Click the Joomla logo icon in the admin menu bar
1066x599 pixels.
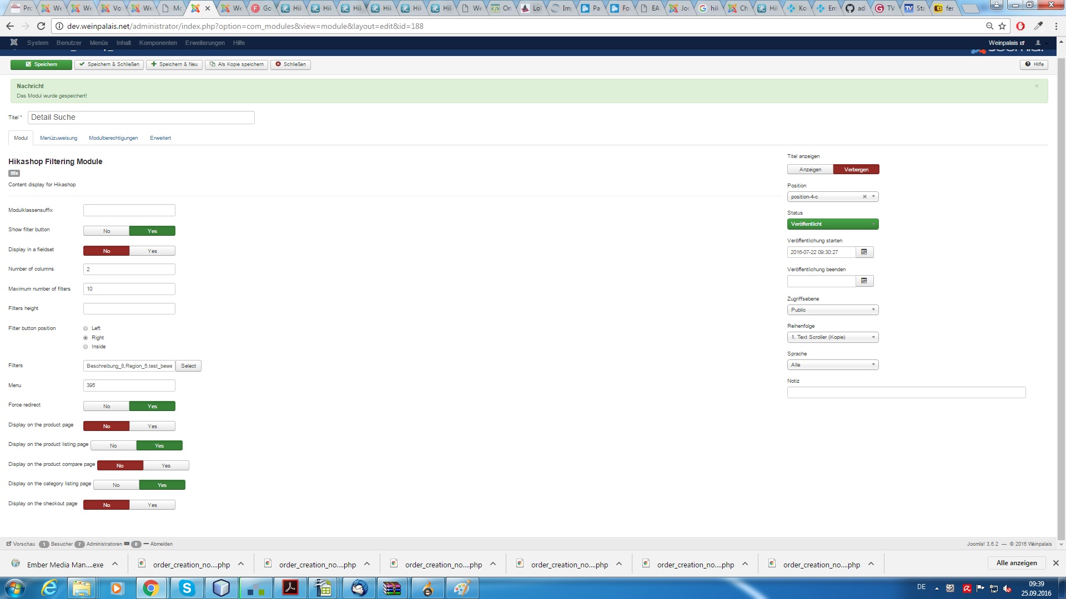14,43
